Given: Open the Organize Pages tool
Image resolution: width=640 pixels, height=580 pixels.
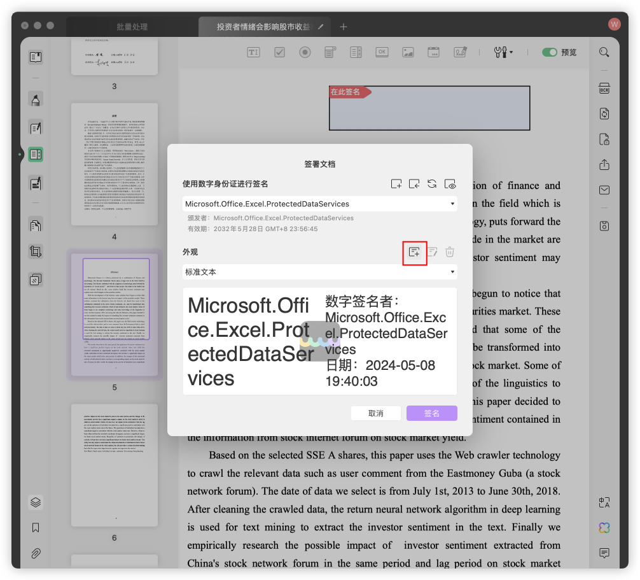Looking at the screenshot, I should pyautogui.click(x=36, y=225).
